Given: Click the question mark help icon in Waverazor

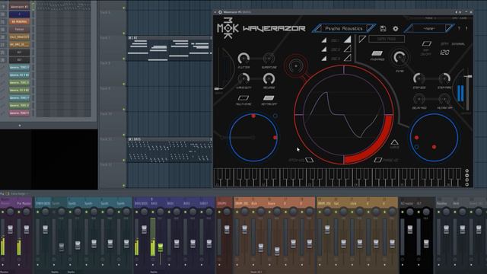Looking at the screenshot, I should tap(459, 28).
